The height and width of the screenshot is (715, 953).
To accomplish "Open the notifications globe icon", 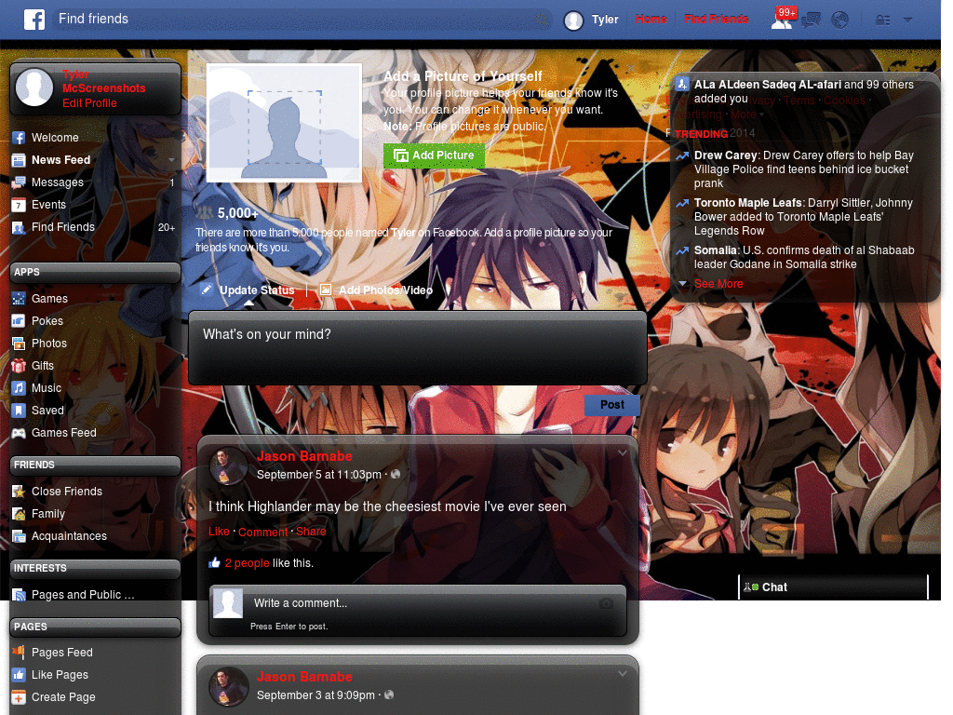I will point(840,20).
